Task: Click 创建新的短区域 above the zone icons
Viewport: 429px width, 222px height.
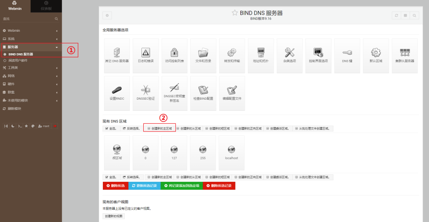Action: tap(217, 128)
